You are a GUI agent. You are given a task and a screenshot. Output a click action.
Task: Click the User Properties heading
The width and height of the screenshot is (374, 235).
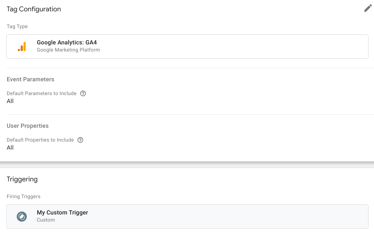coord(28,126)
